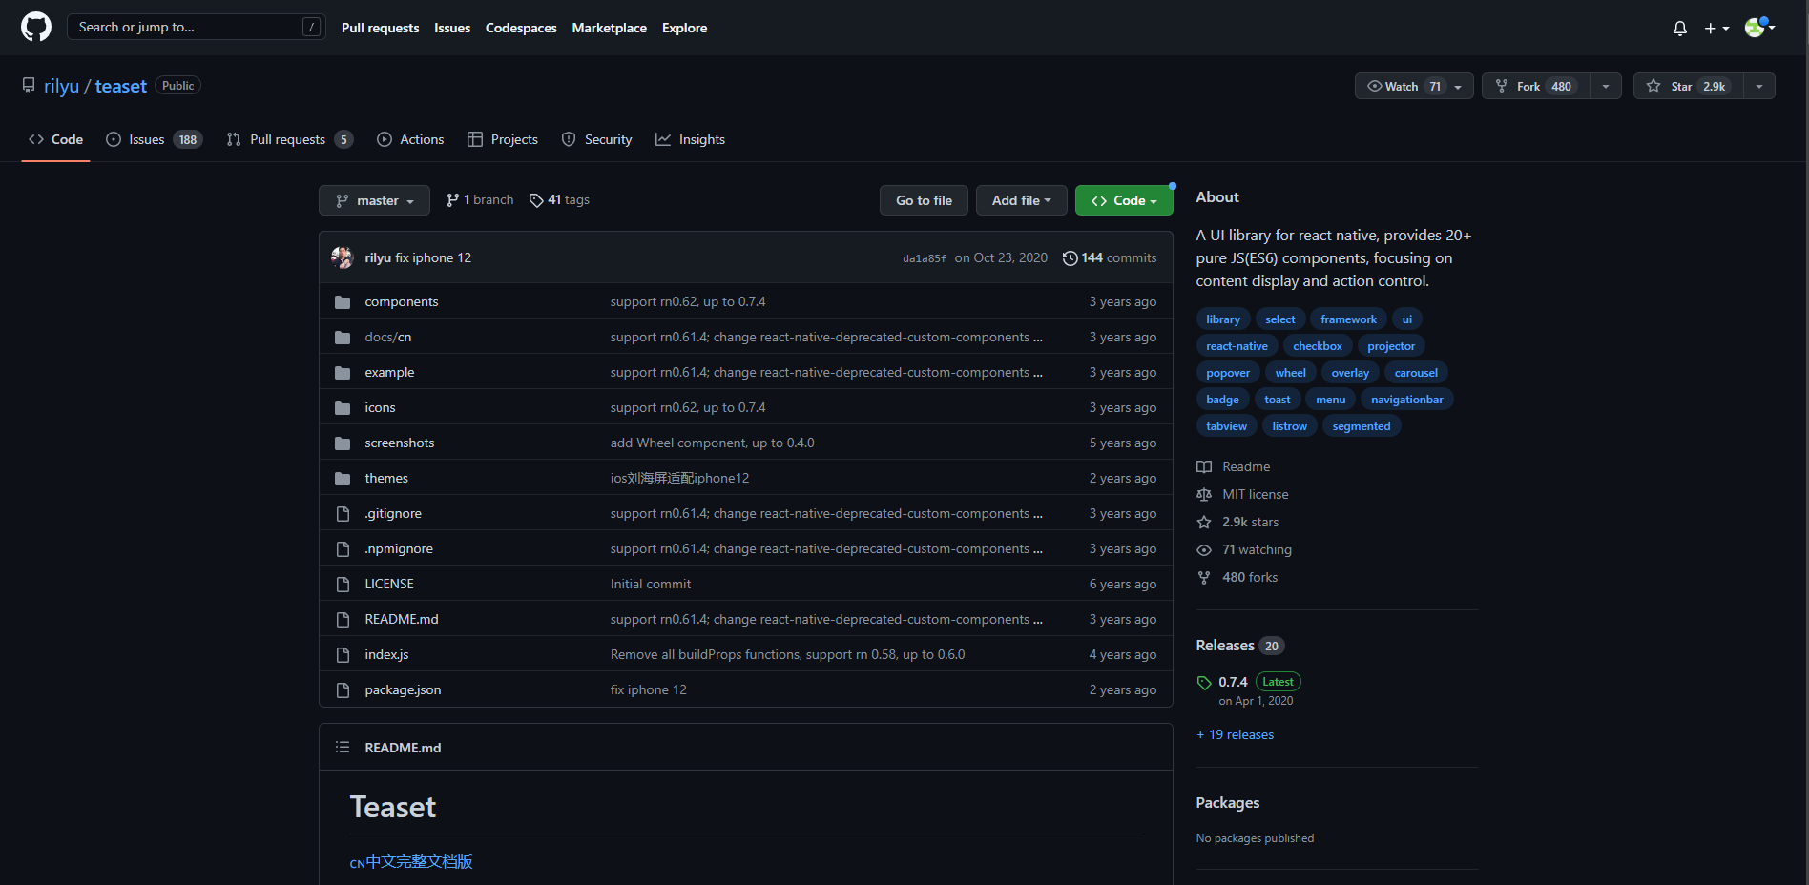The width and height of the screenshot is (1809, 885).
Task: Expand the Star lists dropdown arrow
Action: pos(1759,86)
